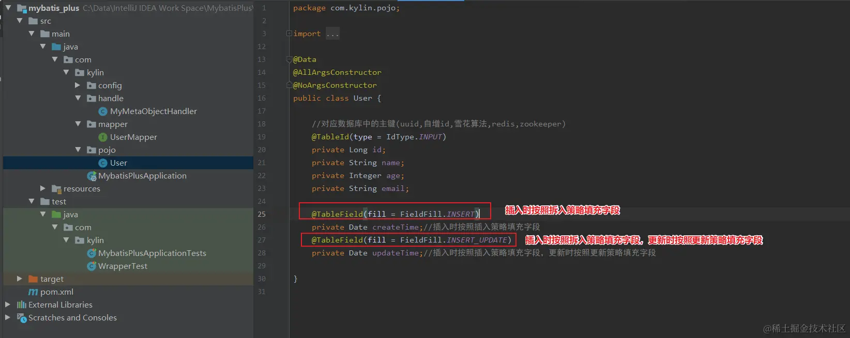Collapse the mybatis_plus project root arrow
Viewport: 850px width, 338px height.
click(x=8, y=8)
